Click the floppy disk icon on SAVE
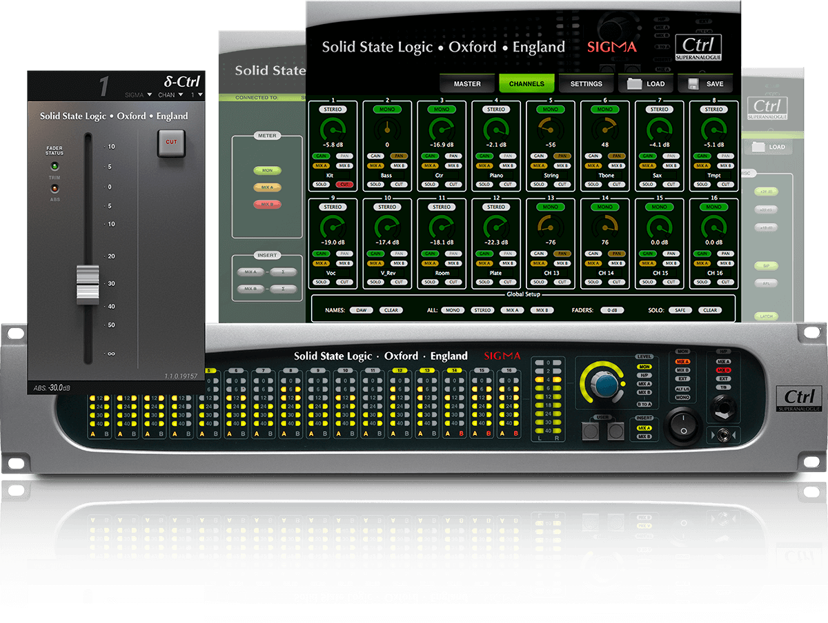Screen dimensions: 828x623 tap(692, 83)
